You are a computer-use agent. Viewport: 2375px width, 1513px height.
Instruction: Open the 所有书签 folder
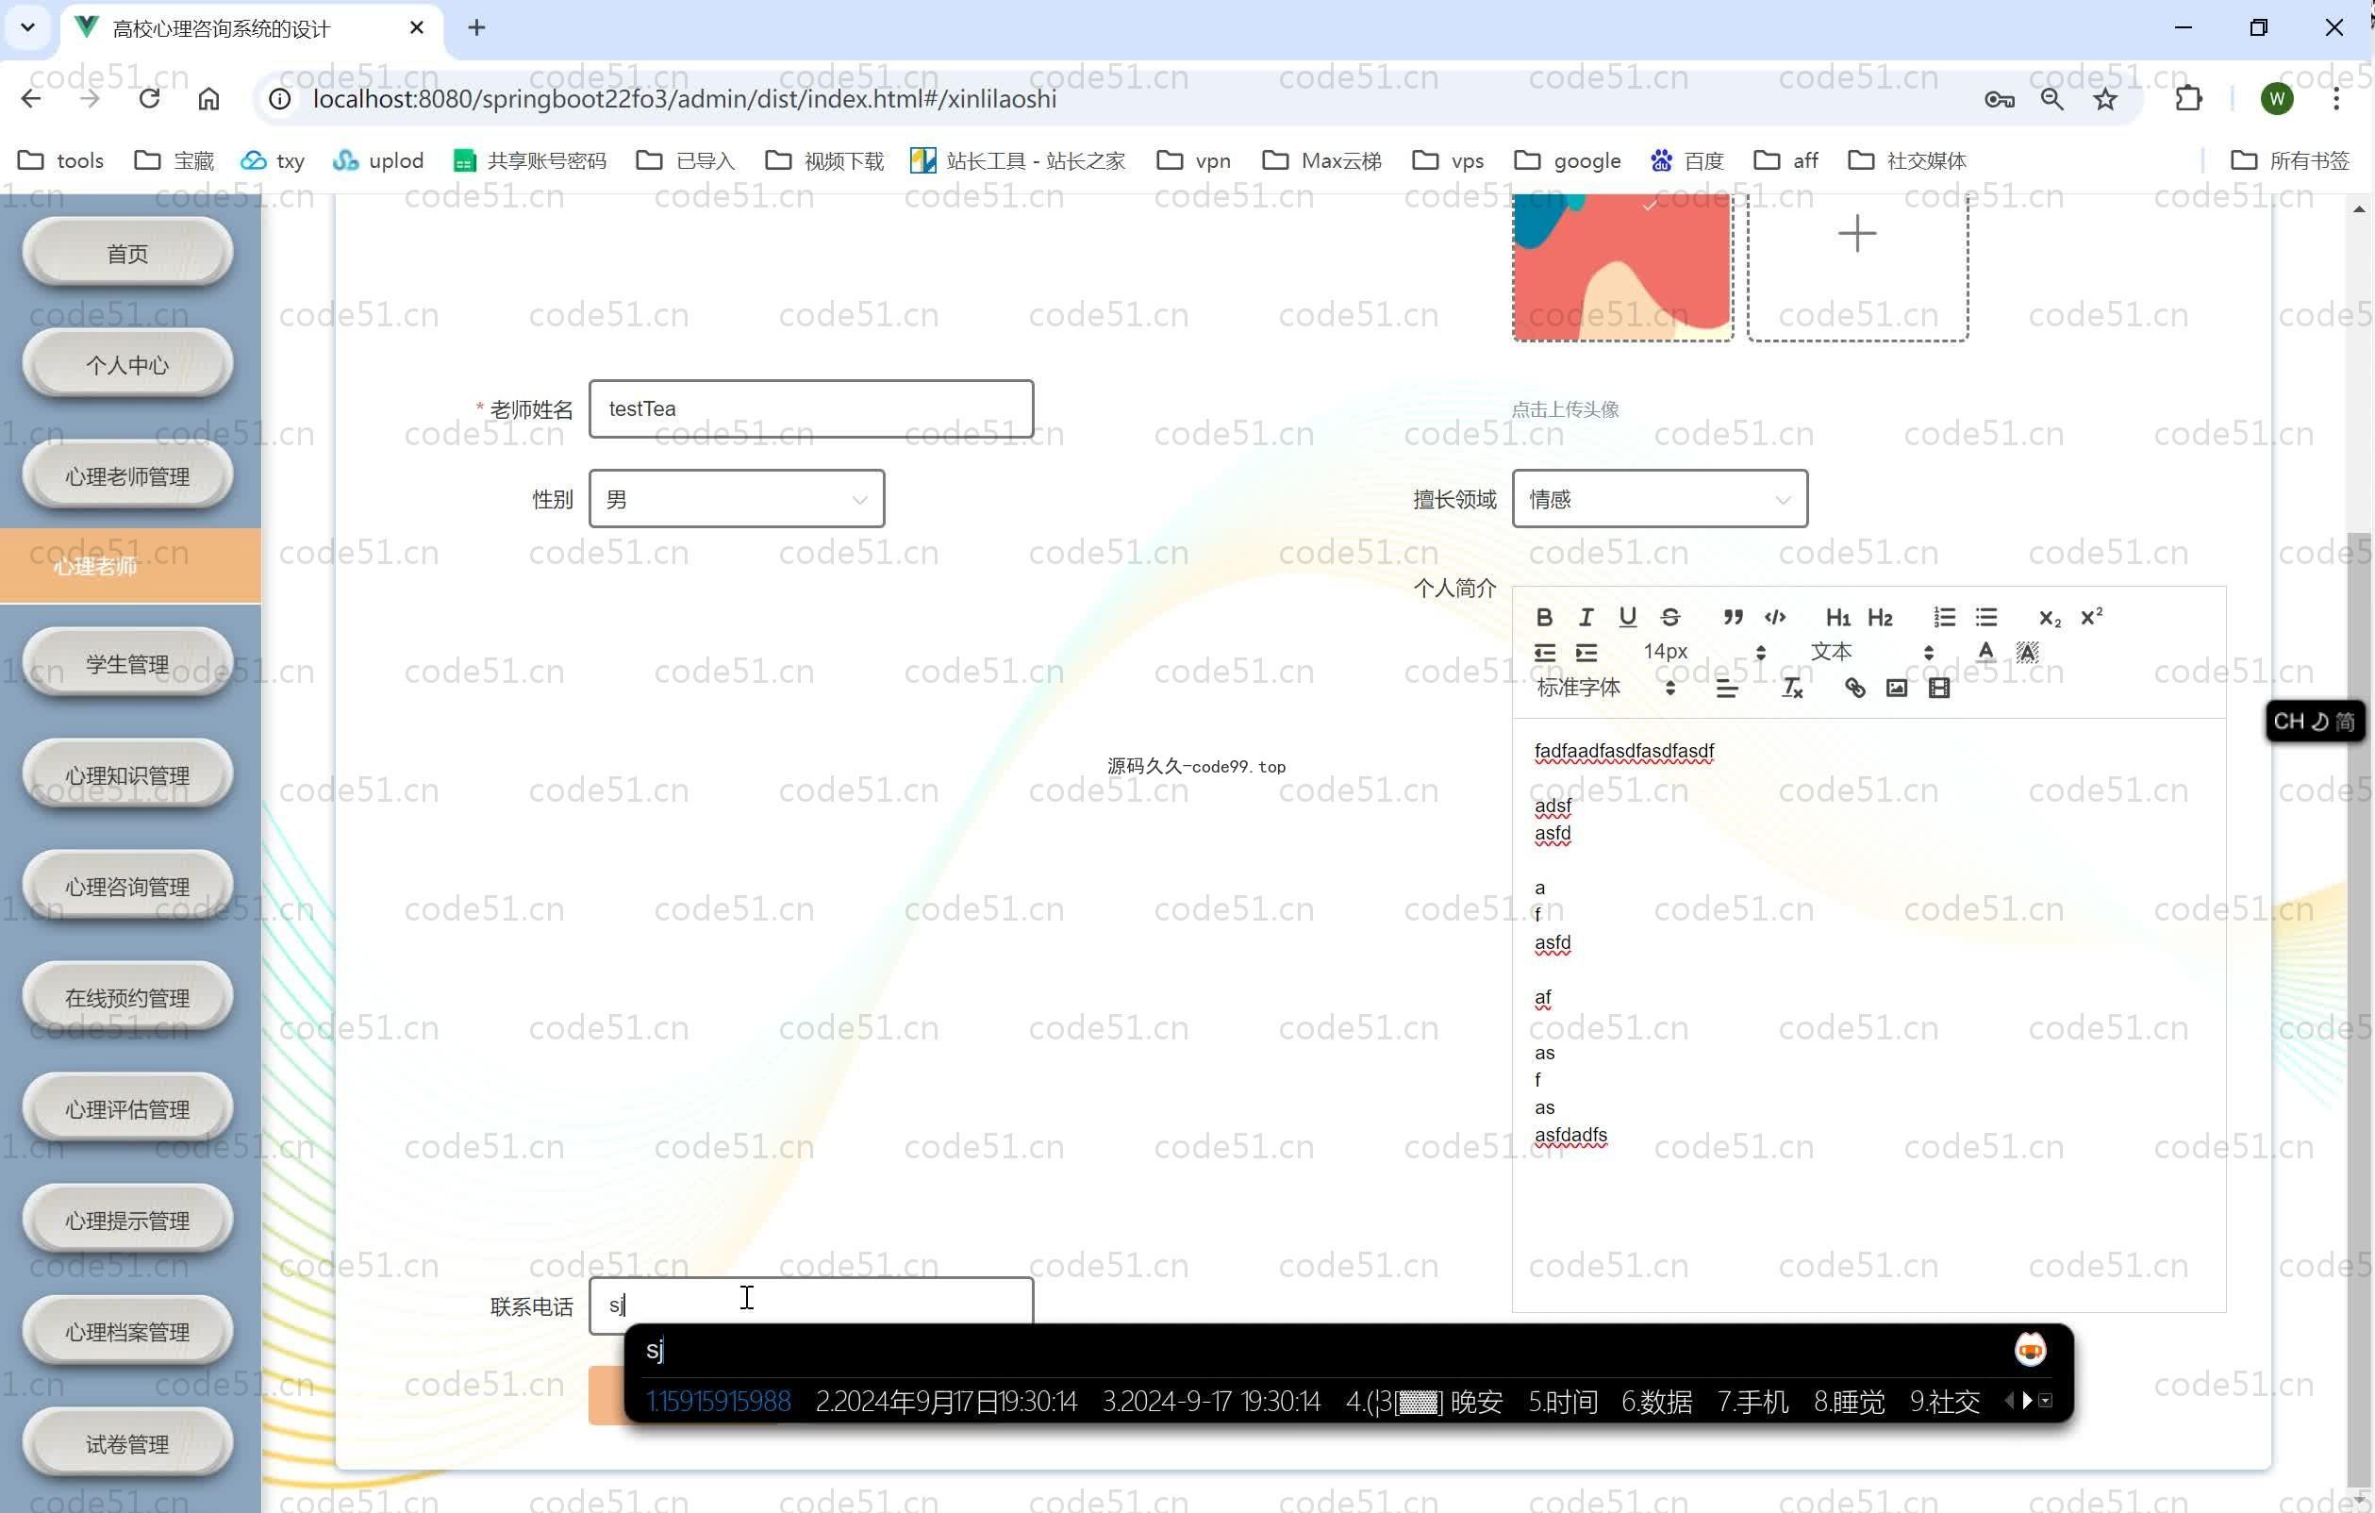[x=2290, y=159]
